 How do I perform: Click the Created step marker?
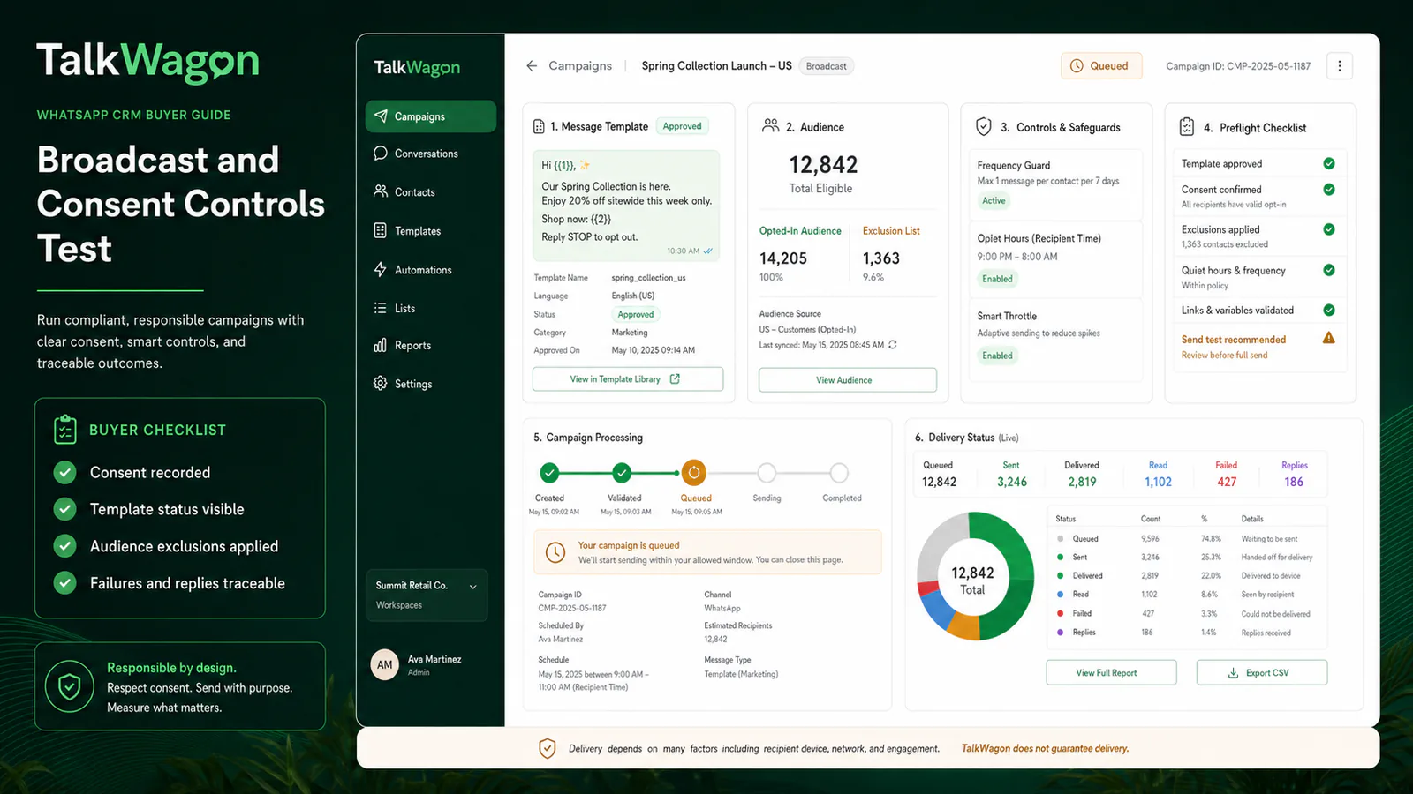click(549, 473)
